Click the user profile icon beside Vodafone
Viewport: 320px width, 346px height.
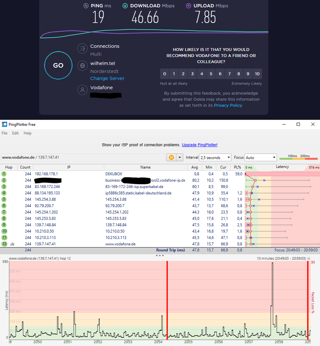(x=82, y=90)
